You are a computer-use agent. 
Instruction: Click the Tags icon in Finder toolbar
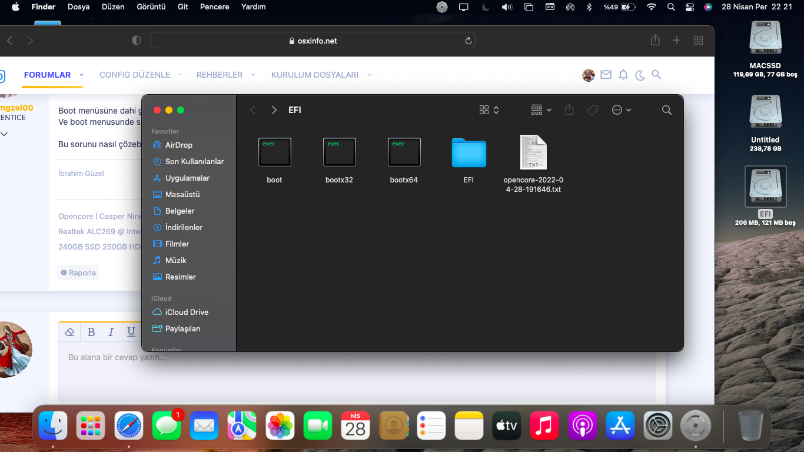pyautogui.click(x=593, y=110)
